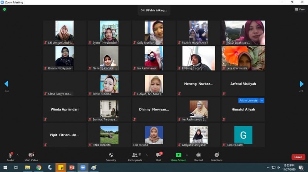This screenshot has height=172, width=308.
Task: Open Paint palette icon in taskbar
Action: coord(94,167)
